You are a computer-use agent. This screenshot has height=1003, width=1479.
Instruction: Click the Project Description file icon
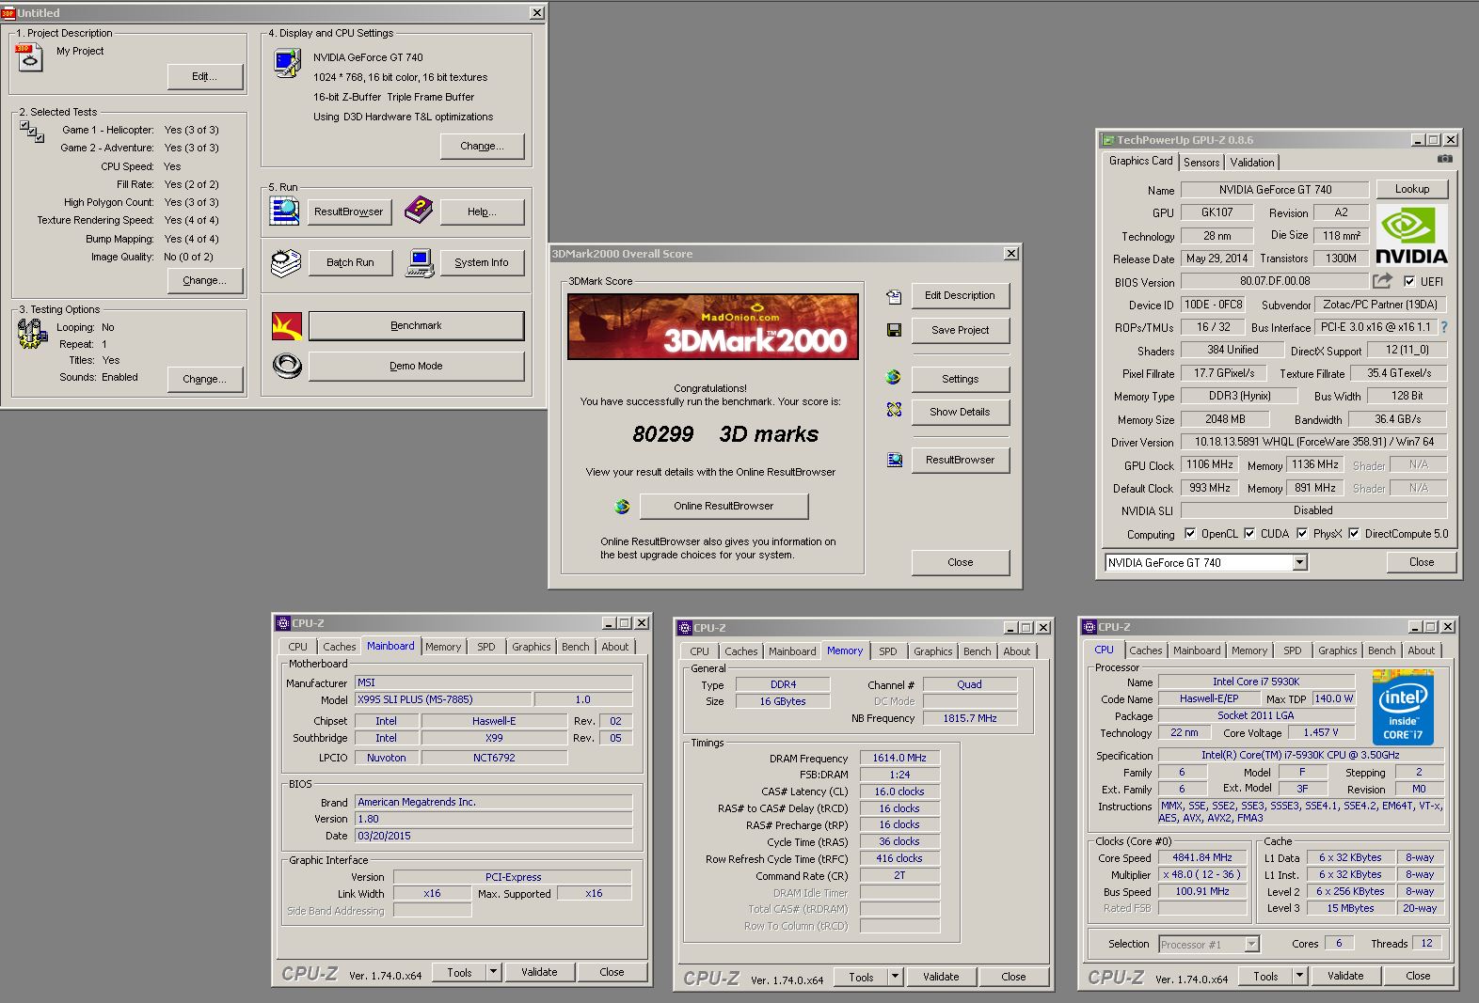(29, 57)
